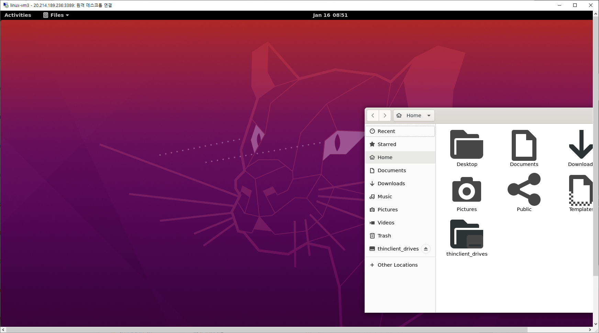The height and width of the screenshot is (333, 599).
Task: Click the thinclient_drives drive icon in the sidebar
Action: click(x=372, y=249)
